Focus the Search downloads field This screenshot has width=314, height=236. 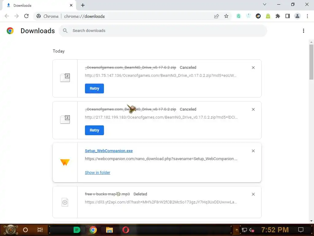click(163, 31)
